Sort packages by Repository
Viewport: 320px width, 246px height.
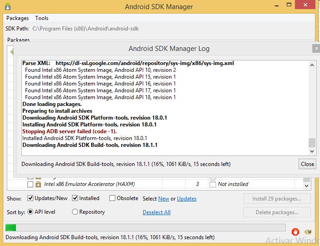75,212
